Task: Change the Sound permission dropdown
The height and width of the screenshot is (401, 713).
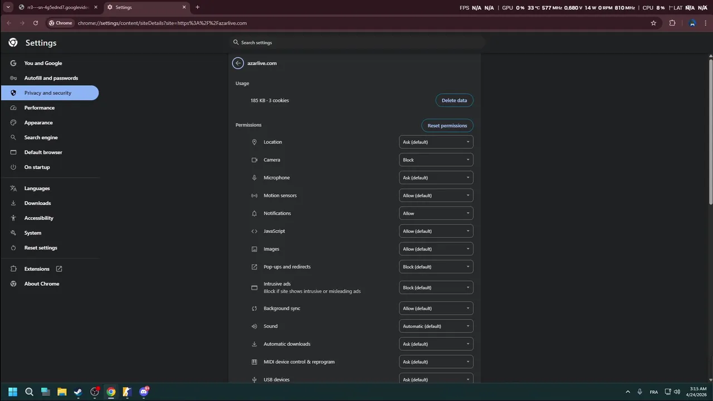Action: click(x=436, y=326)
